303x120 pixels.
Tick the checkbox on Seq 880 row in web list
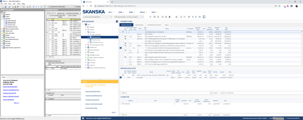[128, 31]
